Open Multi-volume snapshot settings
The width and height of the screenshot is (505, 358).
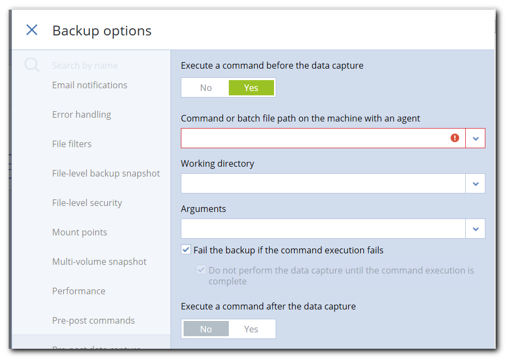[99, 262]
